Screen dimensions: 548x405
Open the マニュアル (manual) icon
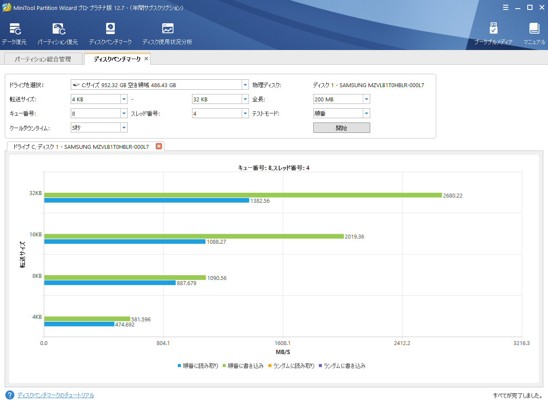(534, 34)
